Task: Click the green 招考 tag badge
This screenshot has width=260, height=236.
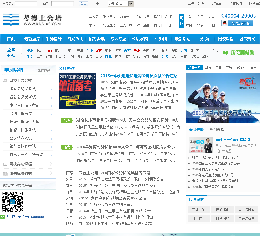Action: coord(67,120)
